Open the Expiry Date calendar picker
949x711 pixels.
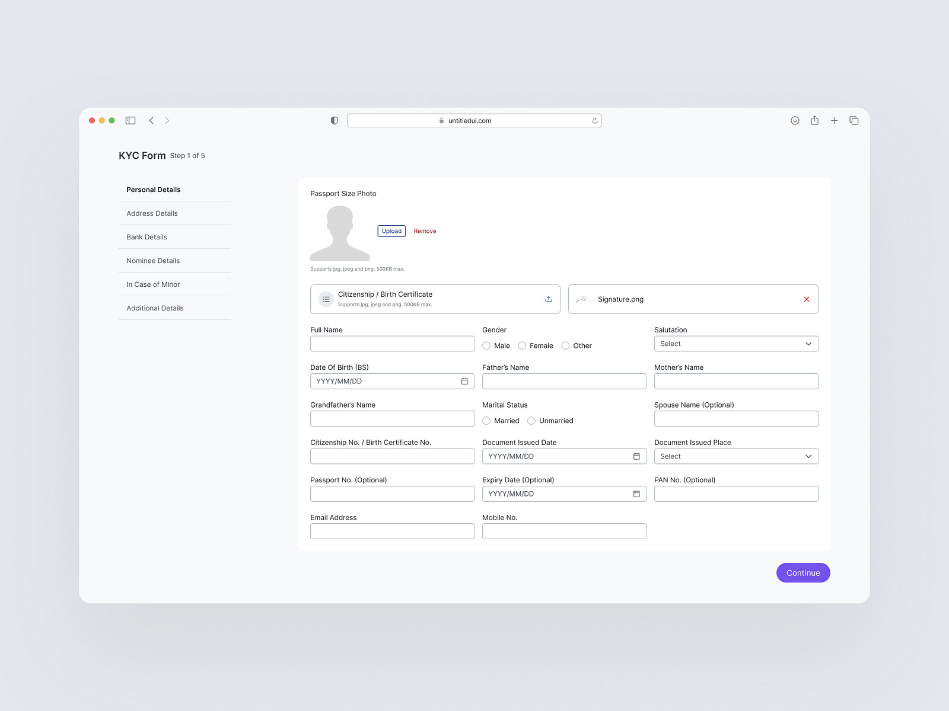636,494
